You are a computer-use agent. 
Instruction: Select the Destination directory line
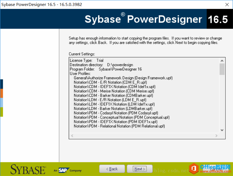pos(101,65)
